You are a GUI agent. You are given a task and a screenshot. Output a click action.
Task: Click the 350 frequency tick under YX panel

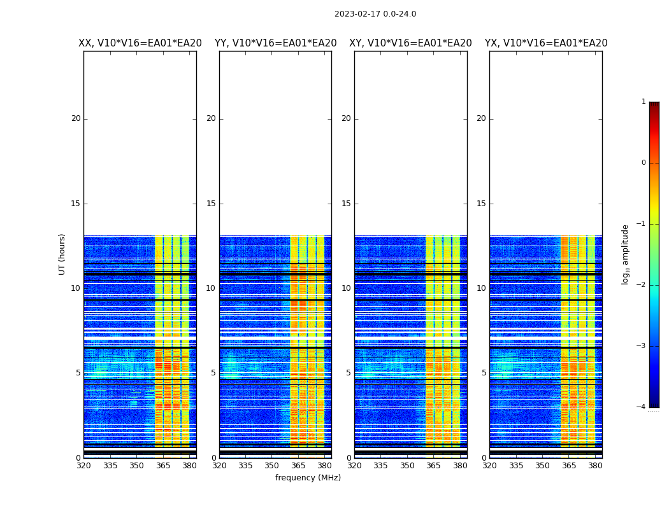click(542, 466)
